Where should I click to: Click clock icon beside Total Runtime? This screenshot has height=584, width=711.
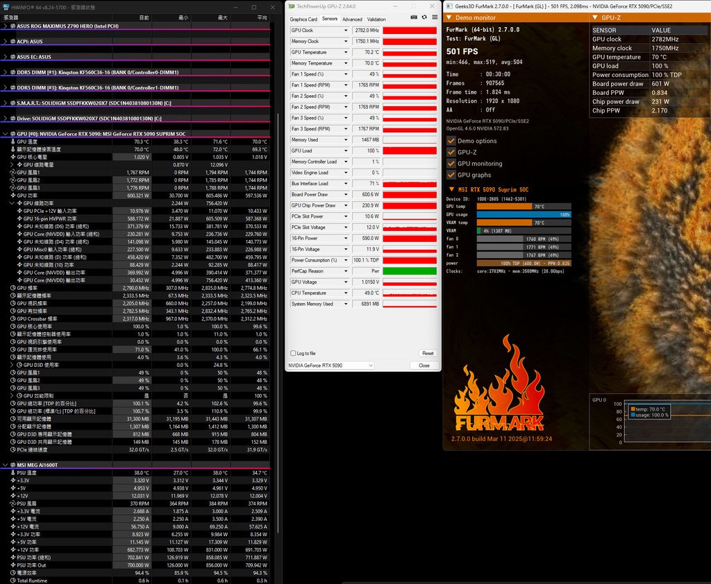click(x=13, y=581)
